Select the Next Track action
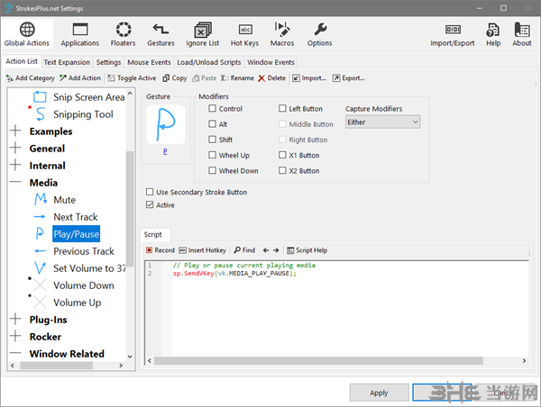Screen dimensions: 541x407 pyautogui.click(x=76, y=217)
